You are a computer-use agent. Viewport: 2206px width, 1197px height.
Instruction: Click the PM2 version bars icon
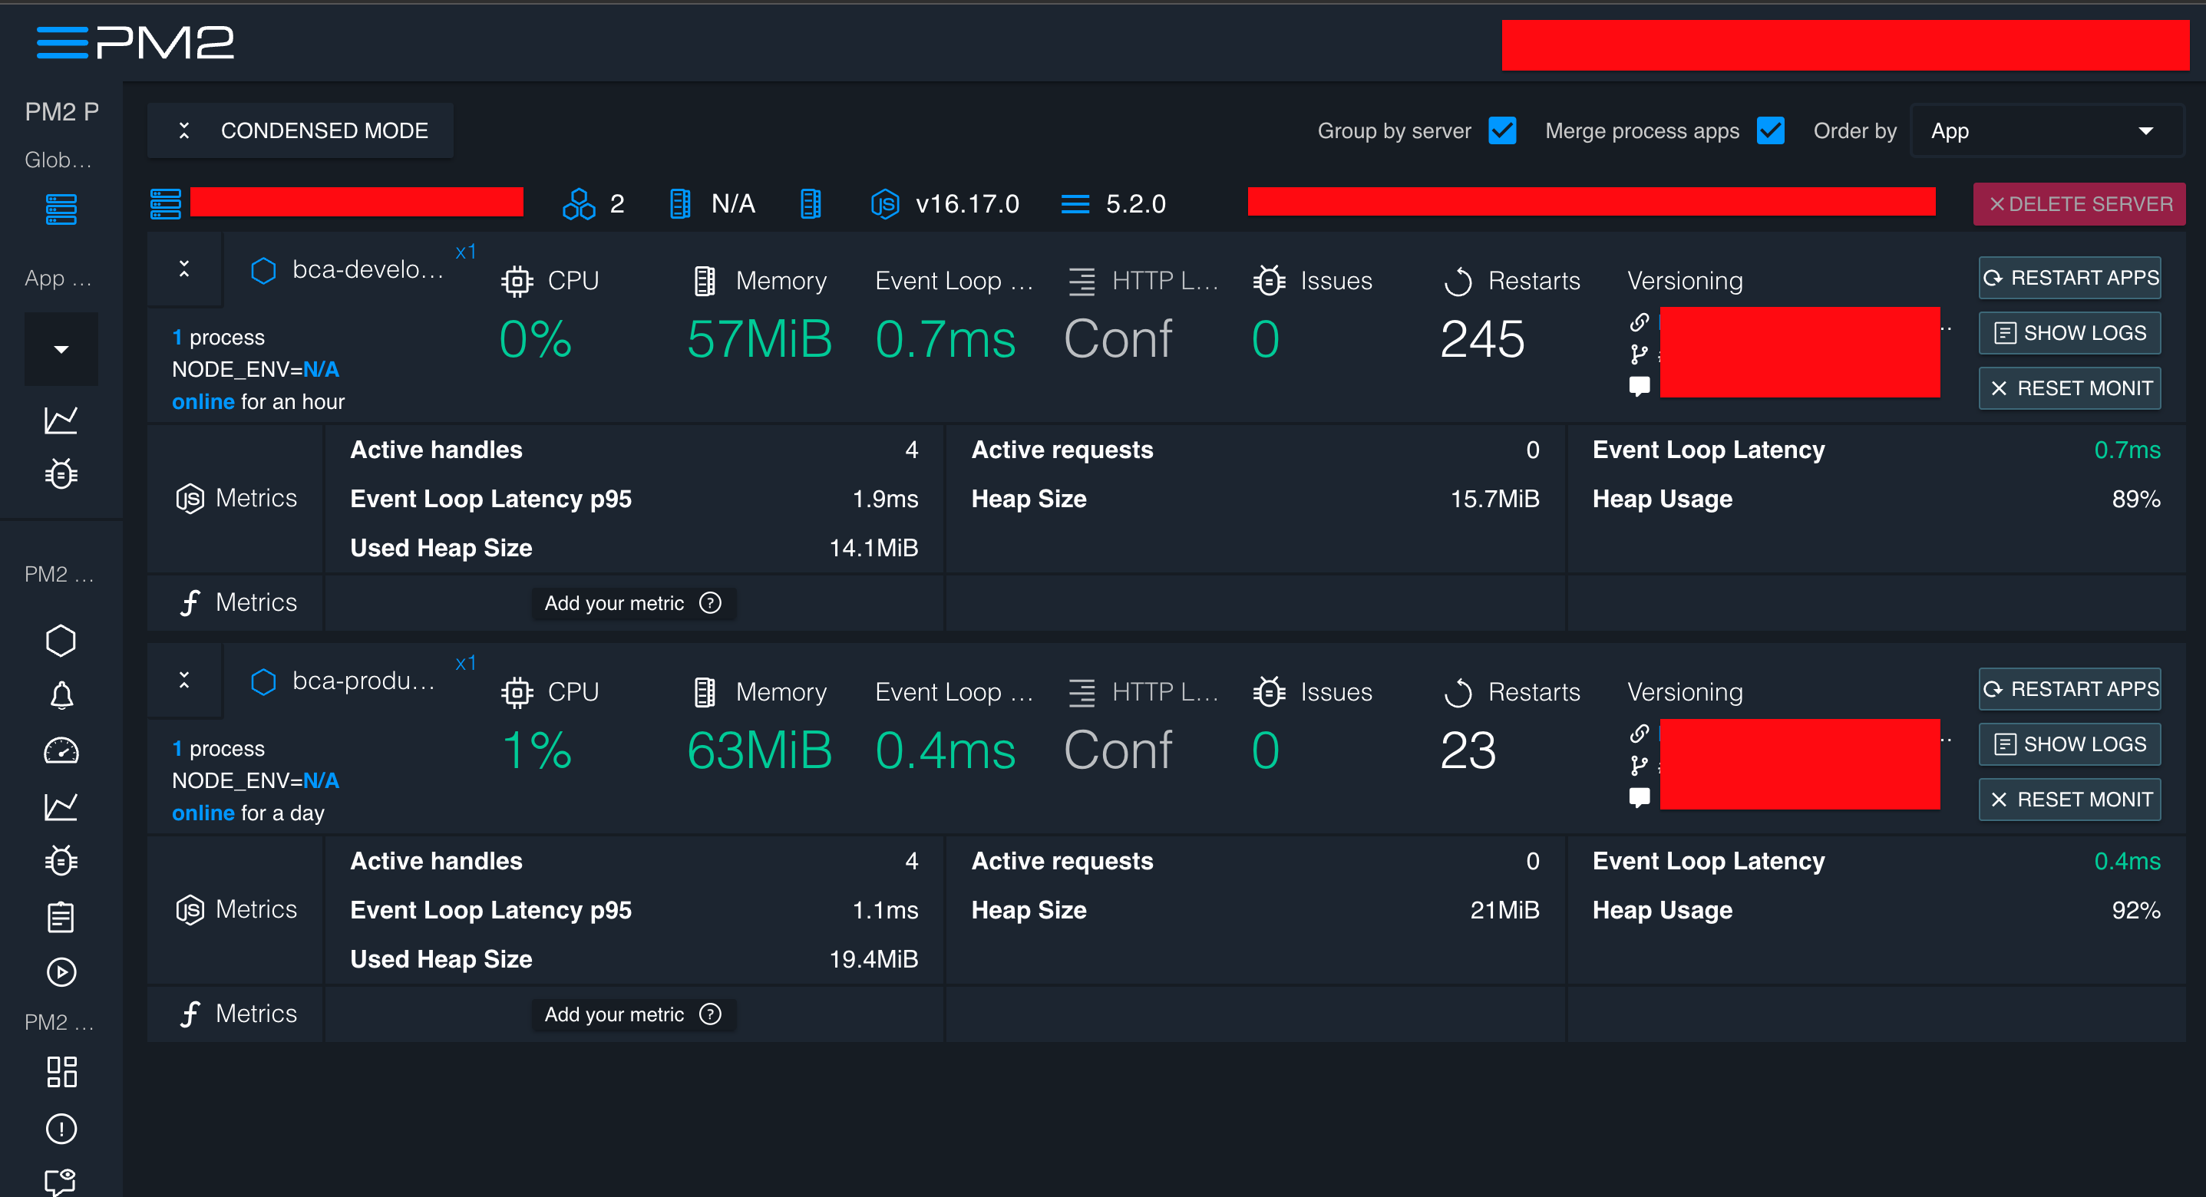pyautogui.click(x=1075, y=204)
